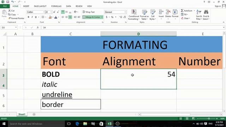Open Sort & Filter options

(x=199, y=15)
